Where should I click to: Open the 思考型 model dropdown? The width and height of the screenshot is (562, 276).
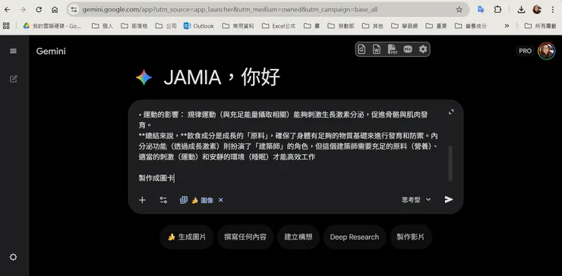416,199
